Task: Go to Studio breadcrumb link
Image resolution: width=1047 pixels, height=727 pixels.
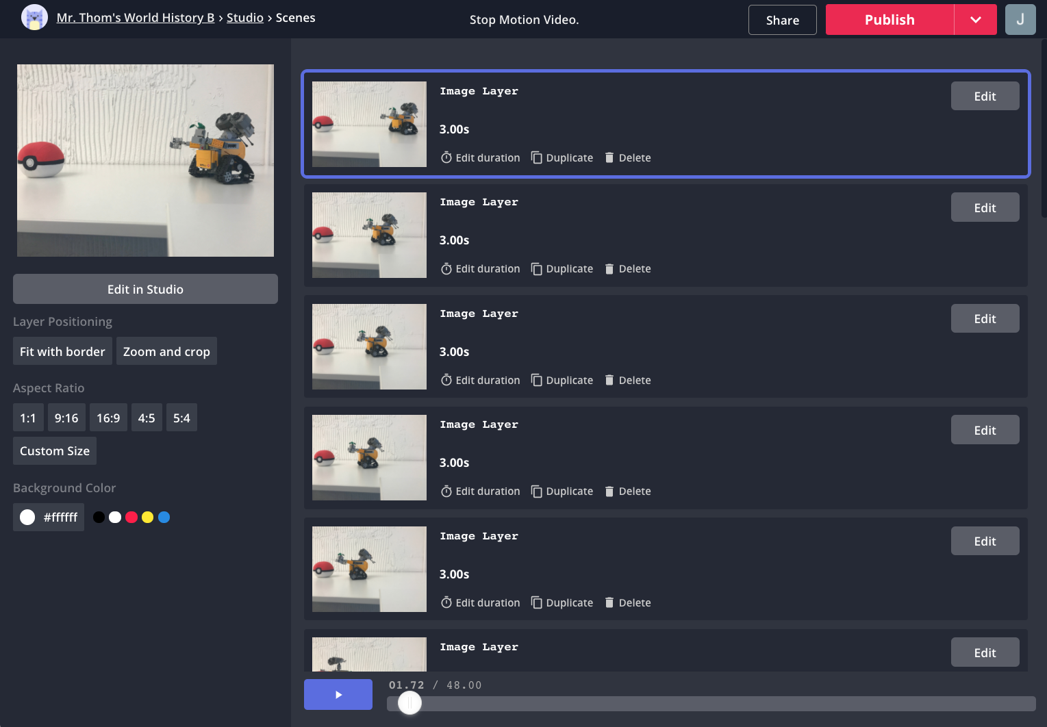Action: click(244, 18)
